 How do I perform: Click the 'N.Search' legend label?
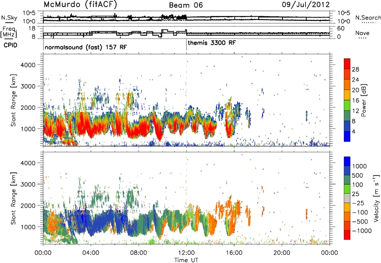pos(368,18)
